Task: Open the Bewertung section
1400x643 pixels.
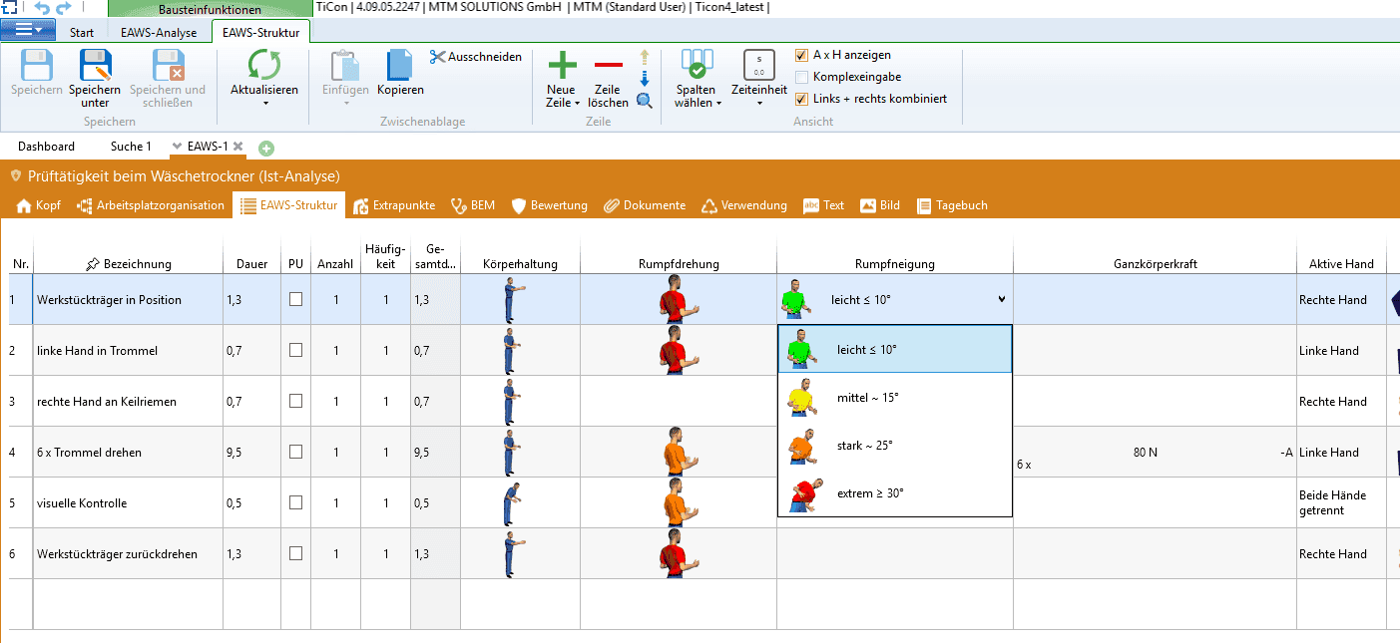Action: (x=549, y=205)
